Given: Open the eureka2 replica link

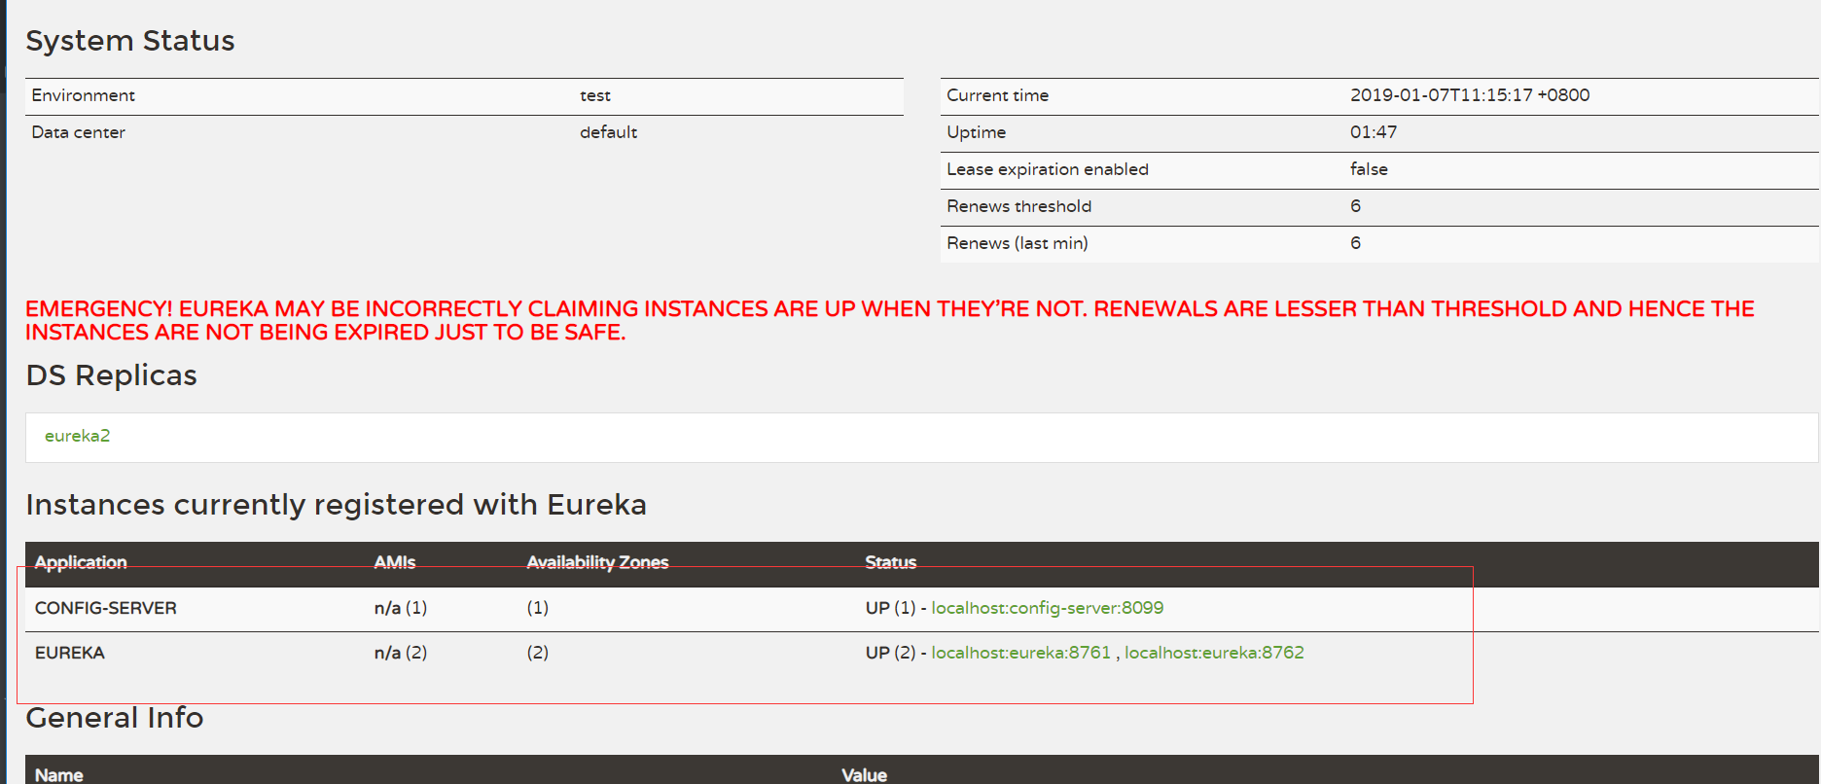Looking at the screenshot, I should 77,436.
